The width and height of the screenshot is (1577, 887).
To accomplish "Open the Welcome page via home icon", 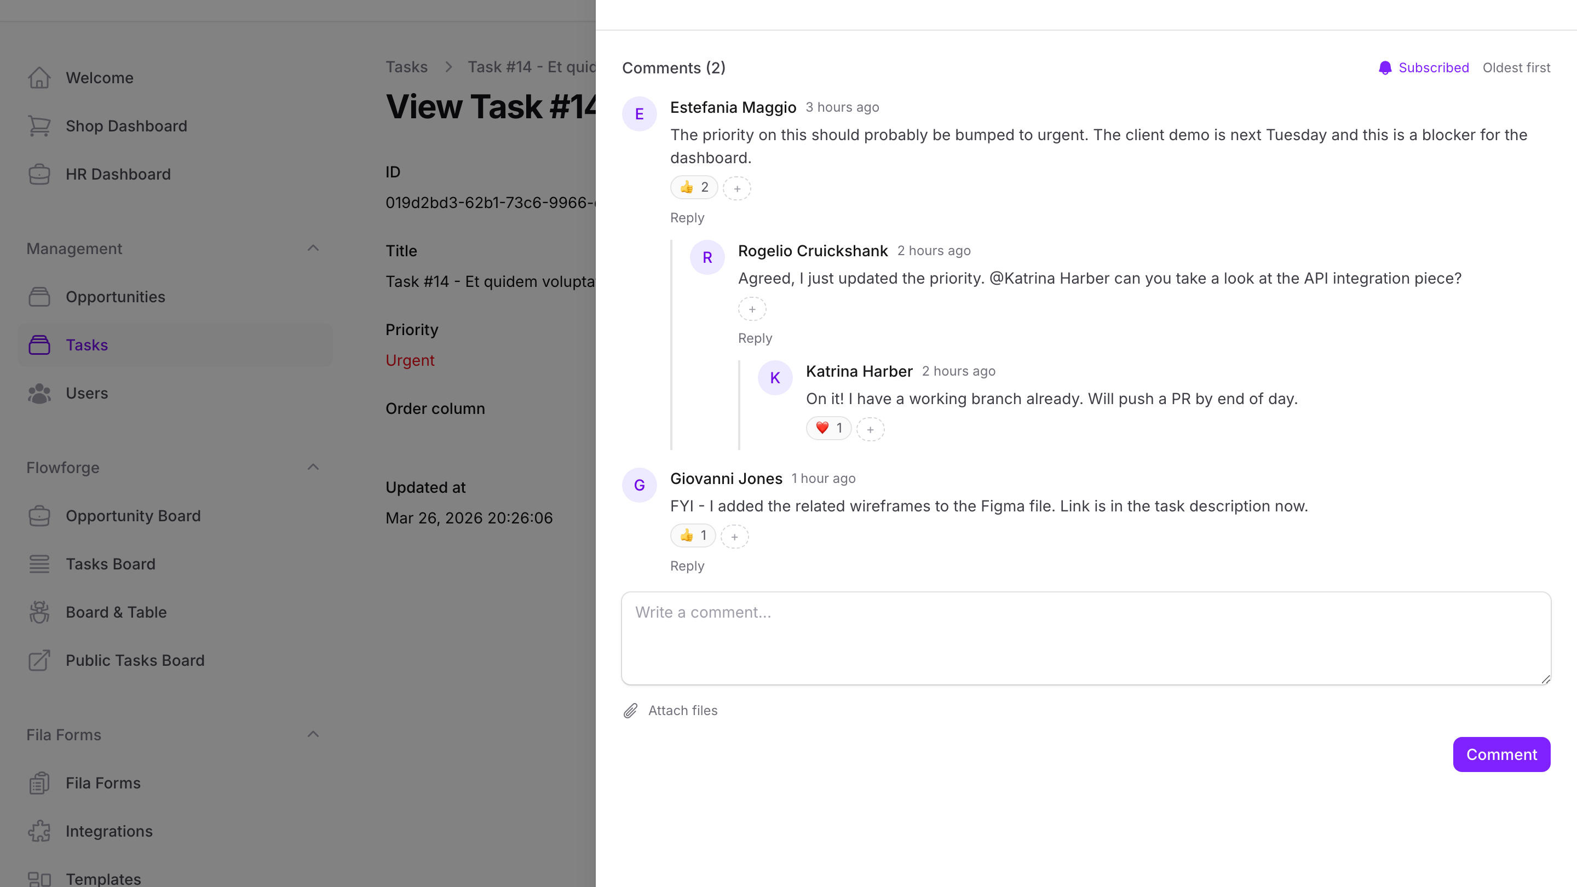I will (99, 78).
